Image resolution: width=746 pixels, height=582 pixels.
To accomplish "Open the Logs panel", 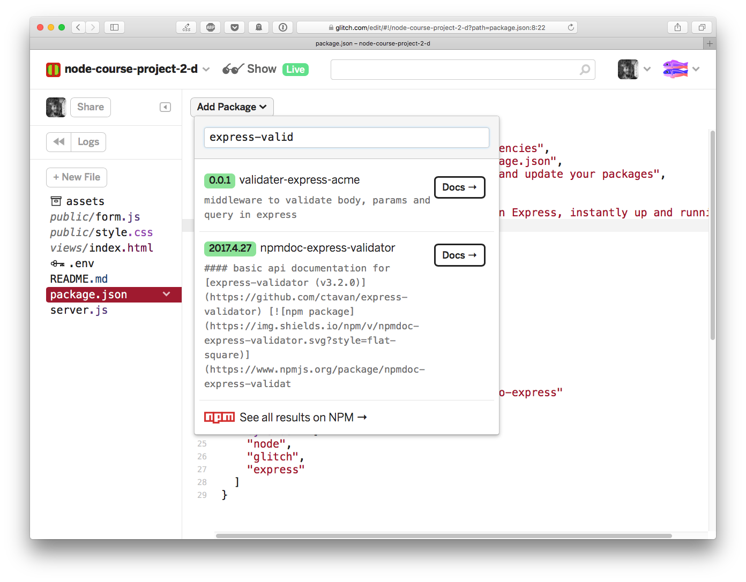I will coord(88,142).
